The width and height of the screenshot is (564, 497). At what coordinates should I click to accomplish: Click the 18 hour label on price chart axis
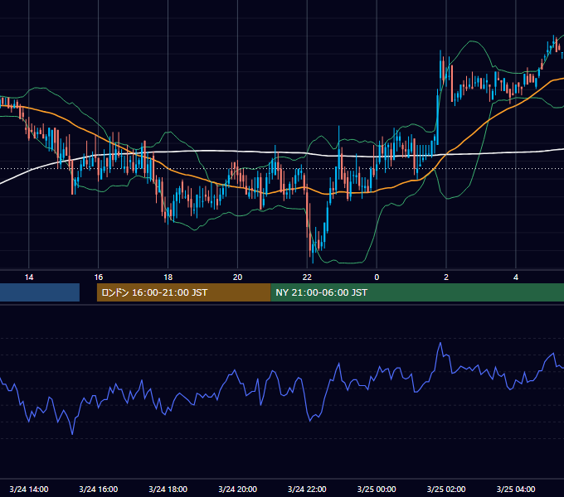(168, 277)
